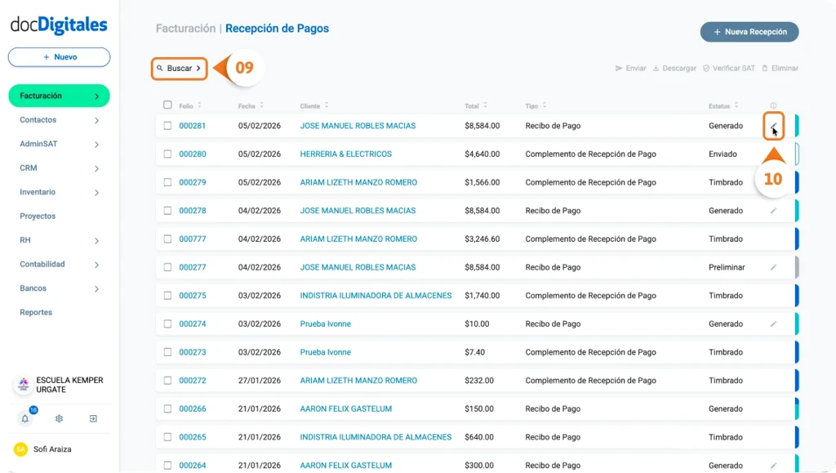The width and height of the screenshot is (836, 473).
Task: Click the Descargar download icon
Action: click(656, 68)
